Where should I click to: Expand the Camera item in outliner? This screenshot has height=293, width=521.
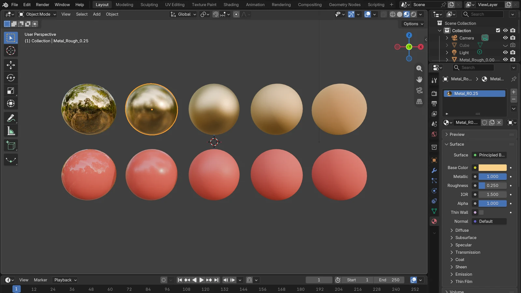(x=447, y=38)
